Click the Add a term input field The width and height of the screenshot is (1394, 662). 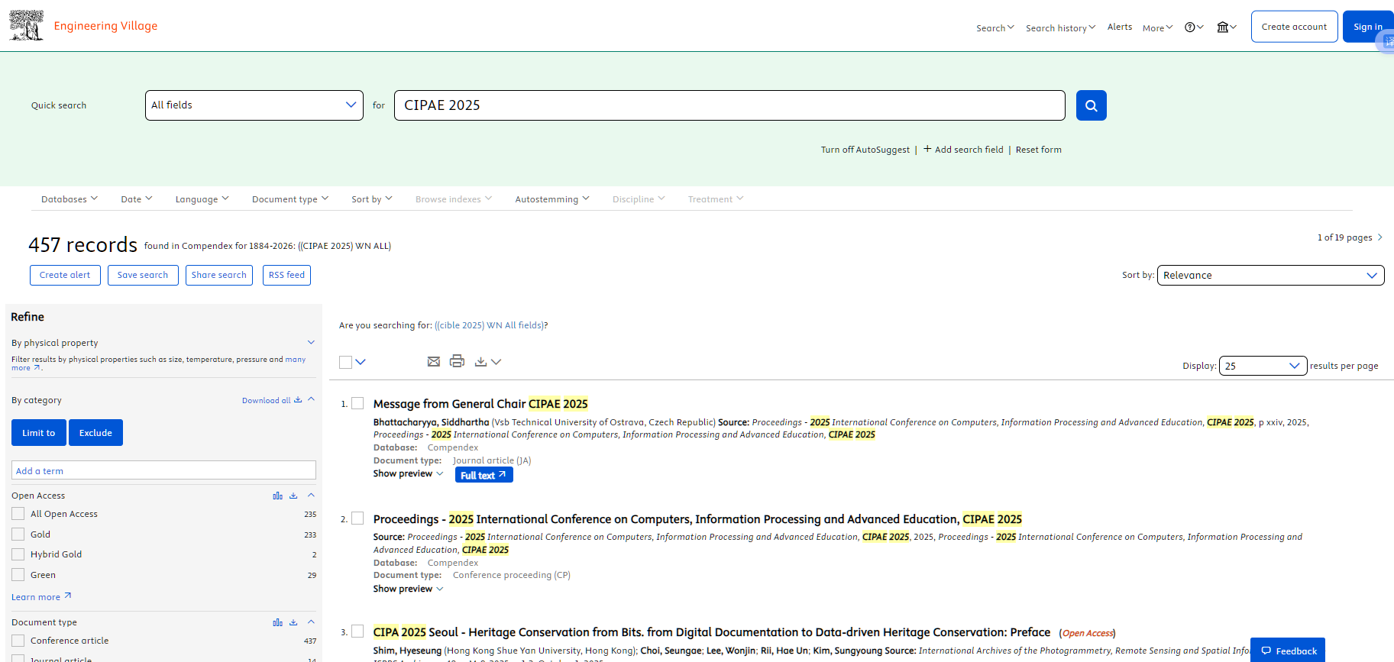click(163, 470)
